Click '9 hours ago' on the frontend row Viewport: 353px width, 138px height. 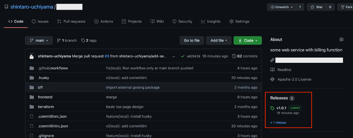(247, 97)
